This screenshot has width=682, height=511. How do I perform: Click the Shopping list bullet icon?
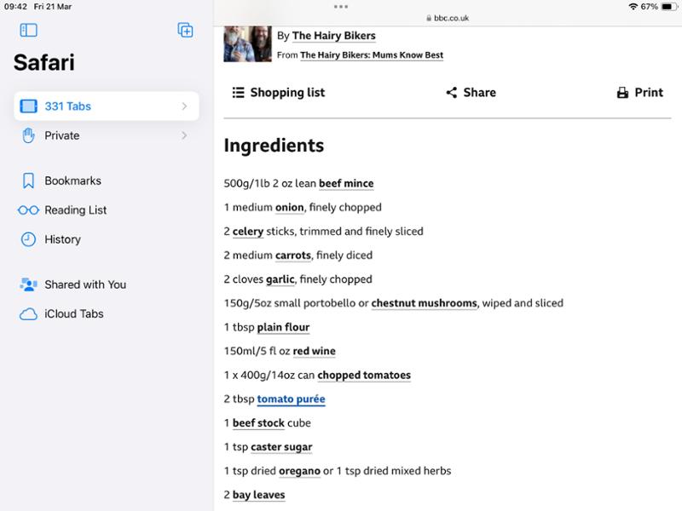coord(238,93)
